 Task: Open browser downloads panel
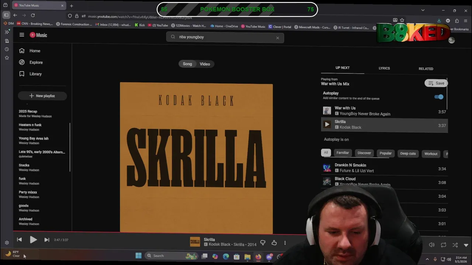[x=439, y=21]
